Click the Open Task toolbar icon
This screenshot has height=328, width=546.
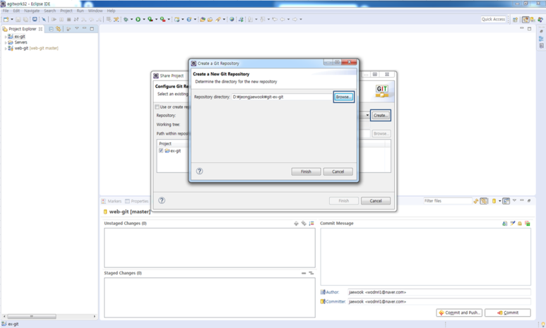pos(210,20)
